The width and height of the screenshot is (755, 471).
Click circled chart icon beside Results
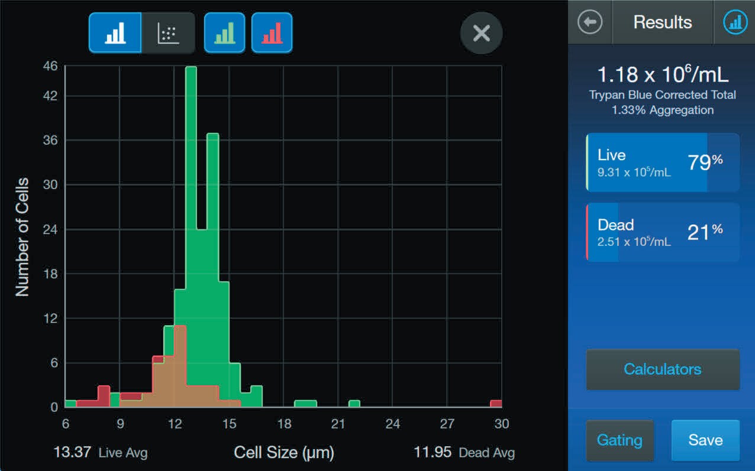[x=735, y=22]
